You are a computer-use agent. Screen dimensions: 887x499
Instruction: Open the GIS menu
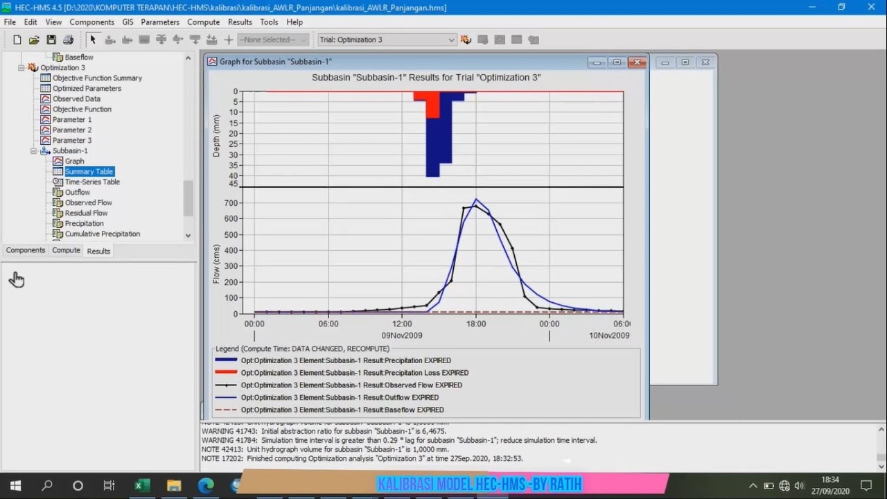pos(128,22)
